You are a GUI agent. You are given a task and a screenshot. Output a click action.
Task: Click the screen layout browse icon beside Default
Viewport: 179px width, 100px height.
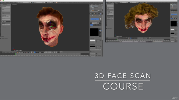tap(18, 2)
